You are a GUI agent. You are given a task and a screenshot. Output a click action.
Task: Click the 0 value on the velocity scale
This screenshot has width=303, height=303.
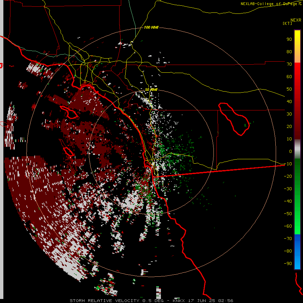(x=291, y=151)
